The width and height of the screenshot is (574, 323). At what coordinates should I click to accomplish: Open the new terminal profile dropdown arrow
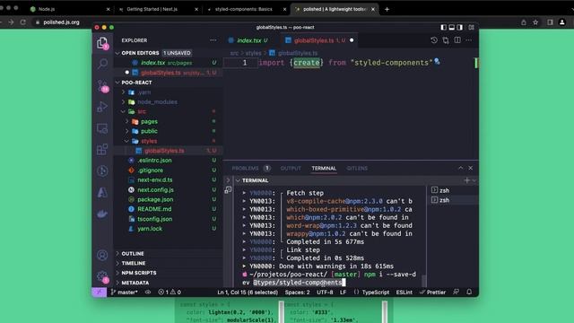pos(474,180)
